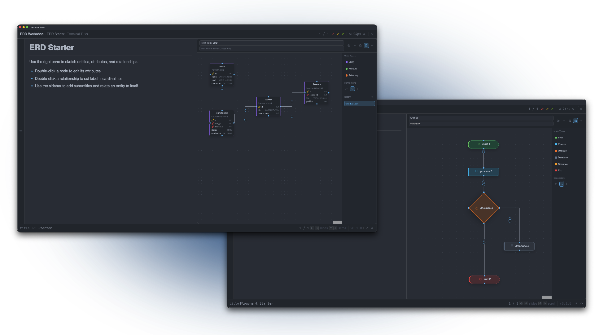
Task: Click the ERD canvas horizontal scrollbar thumb
Action: coord(338,222)
